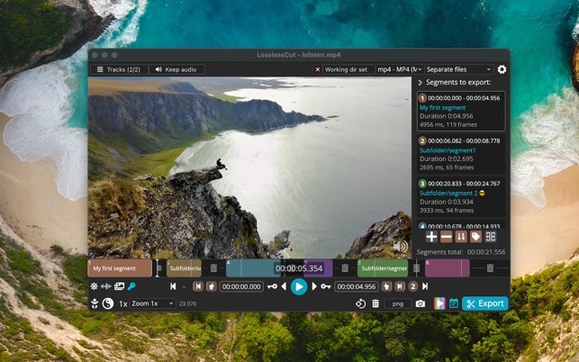Click the segment label tag icon

475,237
